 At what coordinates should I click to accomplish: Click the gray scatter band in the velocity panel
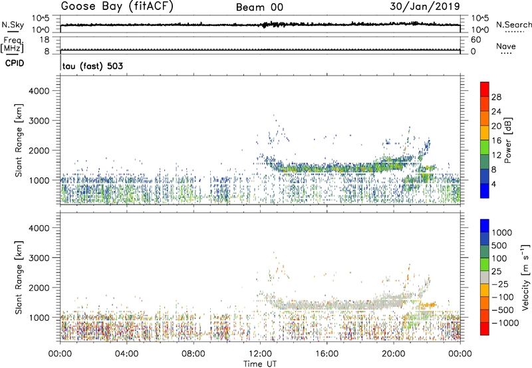coord(339,304)
